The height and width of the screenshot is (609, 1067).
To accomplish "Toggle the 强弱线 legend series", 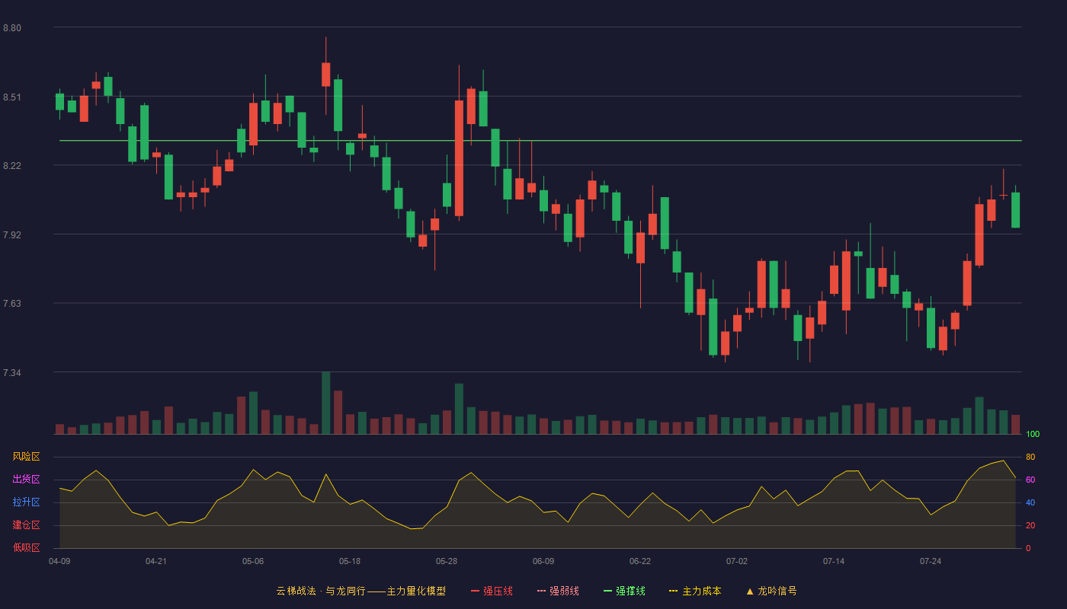I will (x=558, y=591).
